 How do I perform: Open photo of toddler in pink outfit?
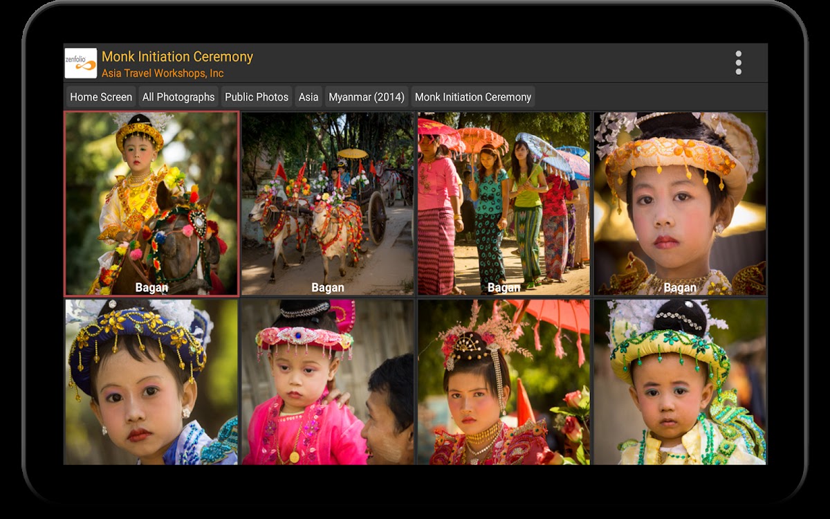[328, 382]
